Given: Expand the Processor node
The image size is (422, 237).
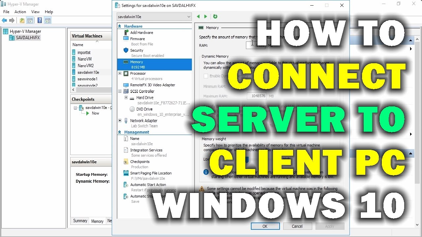Looking at the screenshot, I should pos(120,73).
